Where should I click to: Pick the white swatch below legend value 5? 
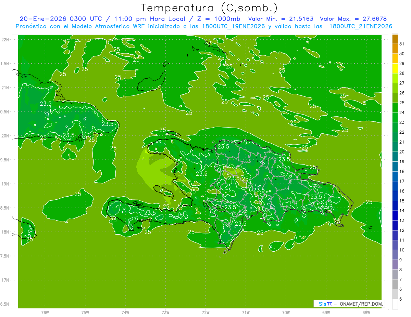tap(395, 304)
